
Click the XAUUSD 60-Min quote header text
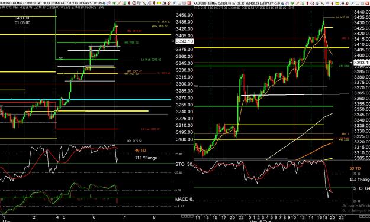tap(51, 4)
